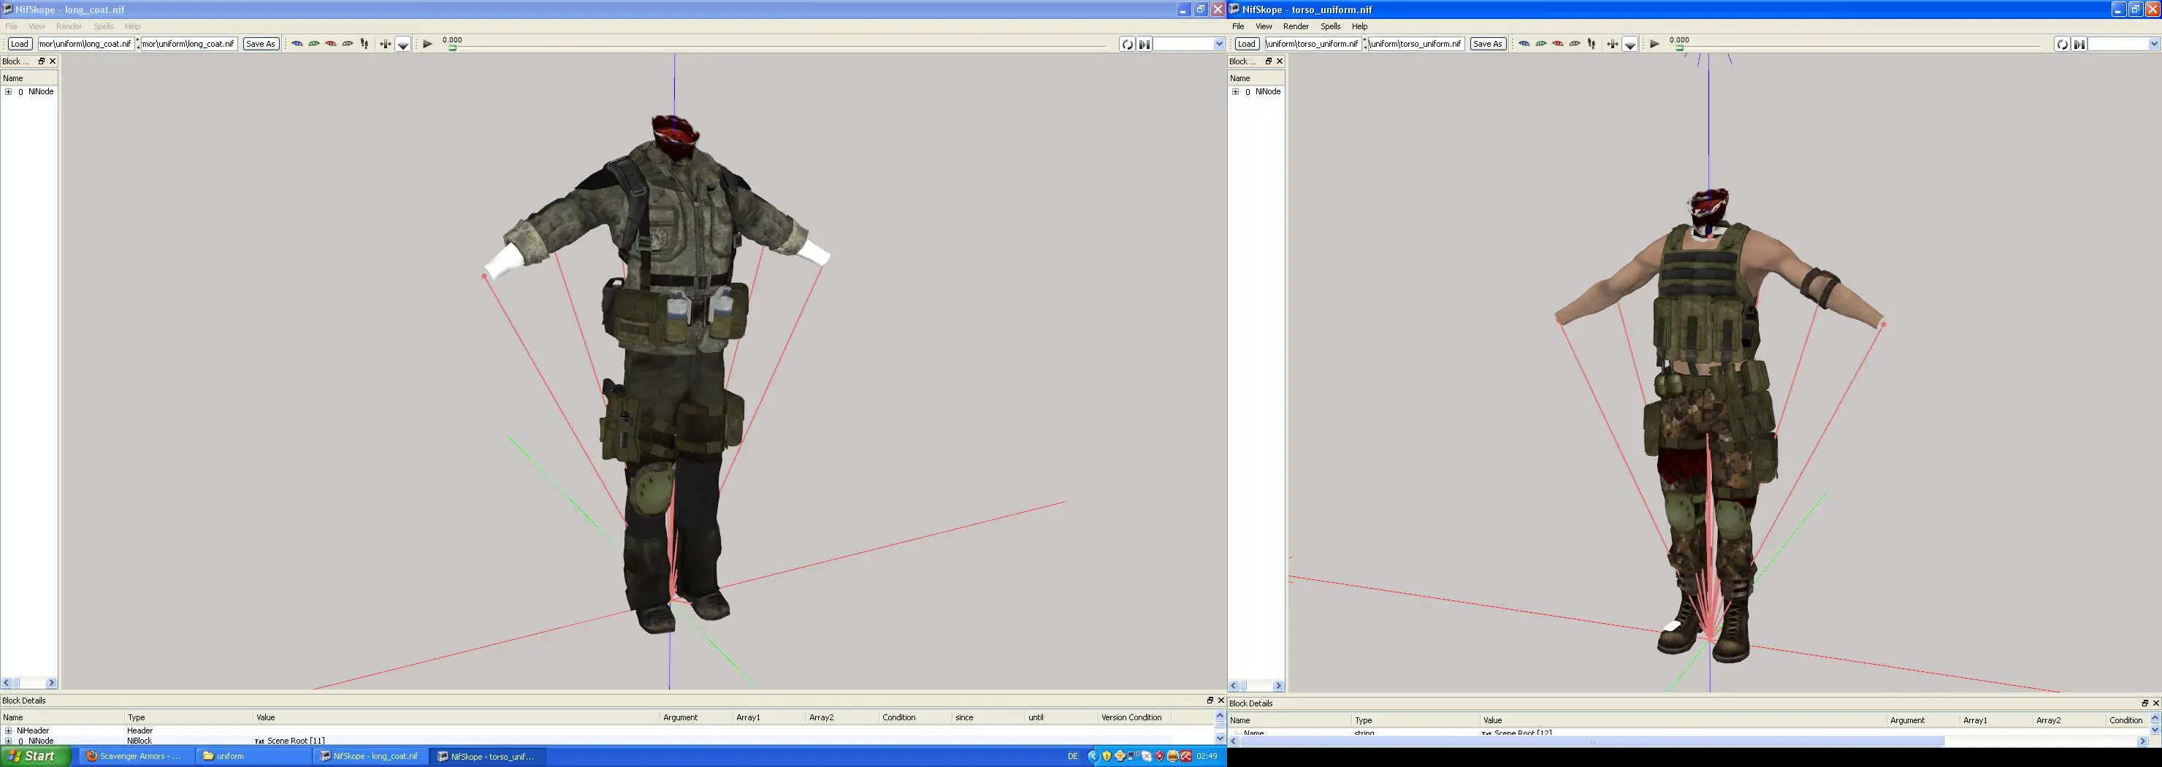Open animation combo box in long_coat window
The height and width of the screenshot is (767, 2162).
(x=1188, y=44)
